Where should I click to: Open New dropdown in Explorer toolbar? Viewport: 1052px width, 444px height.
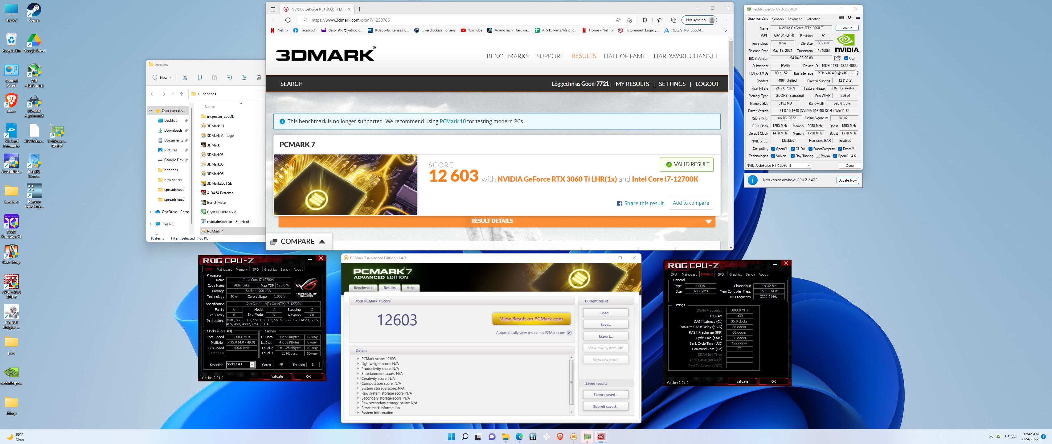[x=162, y=77]
